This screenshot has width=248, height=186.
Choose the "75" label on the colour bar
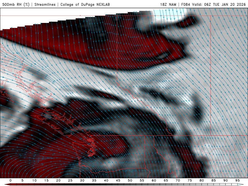(190, 180)
